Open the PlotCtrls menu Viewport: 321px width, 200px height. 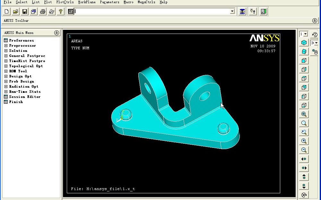tap(65, 2)
